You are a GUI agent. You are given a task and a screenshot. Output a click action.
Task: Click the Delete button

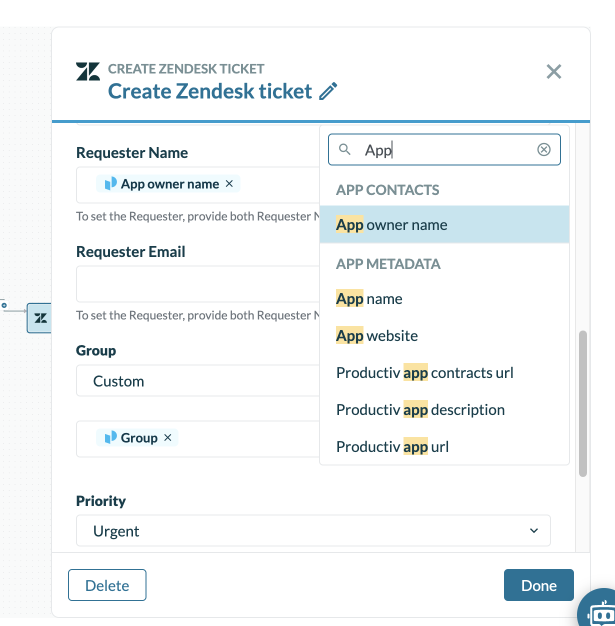107,585
